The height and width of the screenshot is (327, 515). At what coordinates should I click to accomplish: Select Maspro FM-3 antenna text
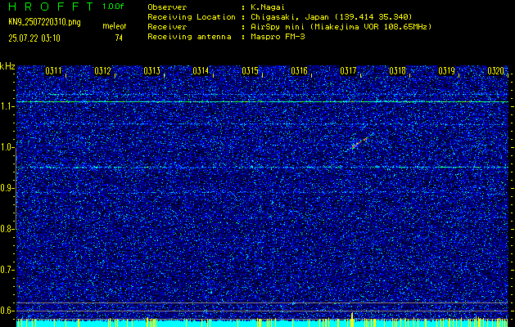click(x=278, y=37)
